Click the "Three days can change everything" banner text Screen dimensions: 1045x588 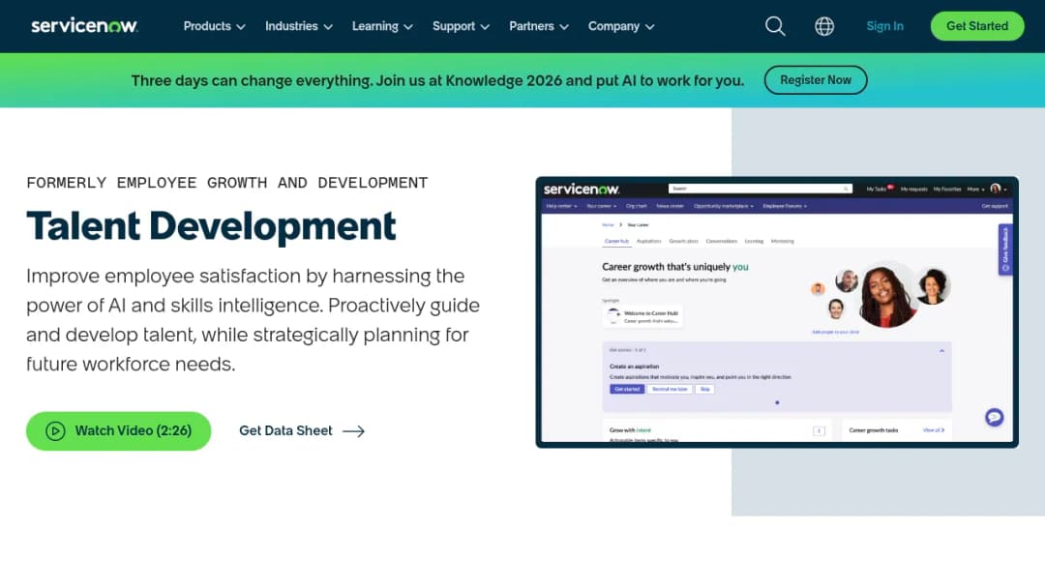click(x=438, y=80)
